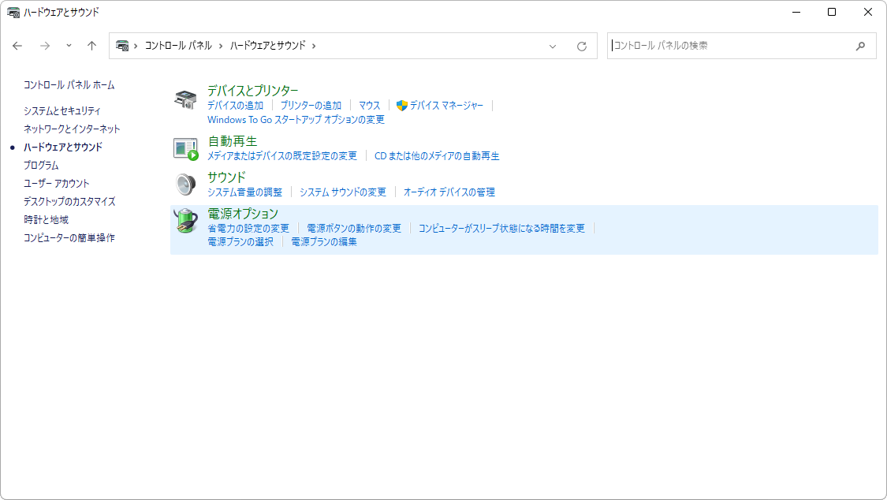Select コントロール パネル breadcrumb
Image resolution: width=887 pixels, height=500 pixels.
point(178,45)
